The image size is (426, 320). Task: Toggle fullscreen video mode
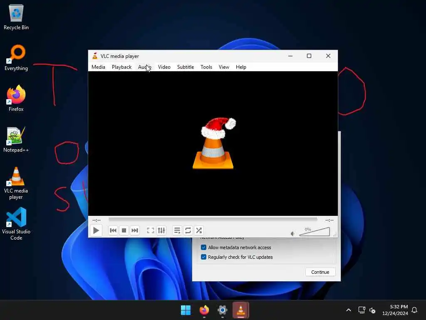[x=151, y=230]
